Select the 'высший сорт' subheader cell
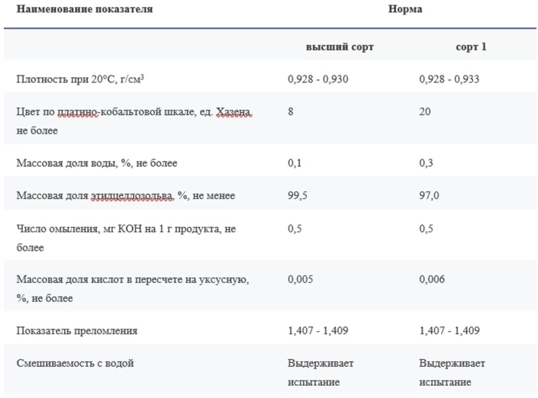The image size is (538, 398). [x=340, y=47]
